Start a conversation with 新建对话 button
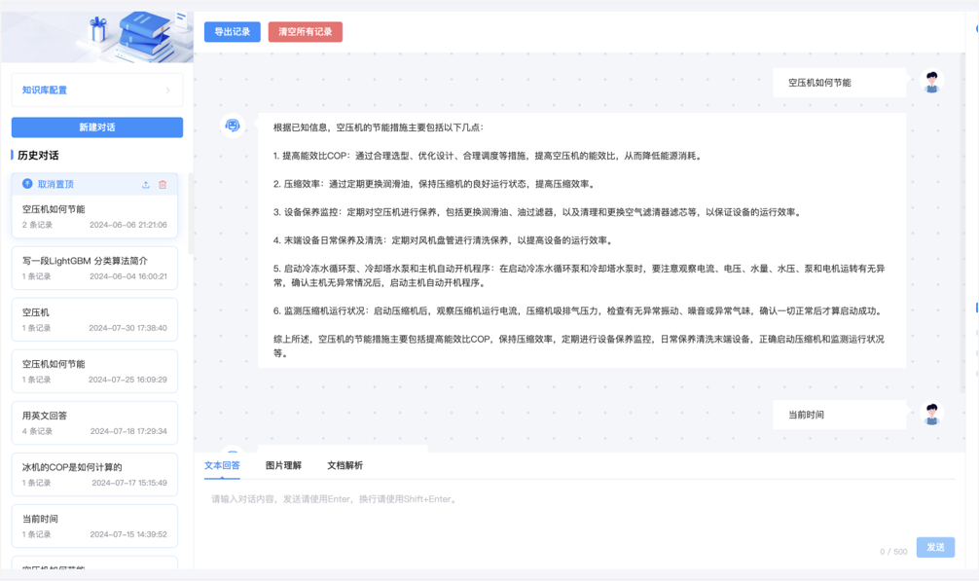 coord(96,127)
